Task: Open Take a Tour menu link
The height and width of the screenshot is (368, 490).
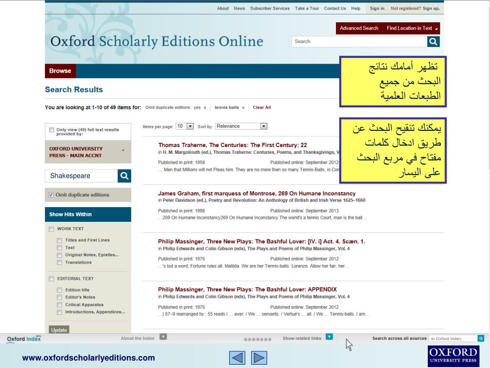Action: pos(307,9)
